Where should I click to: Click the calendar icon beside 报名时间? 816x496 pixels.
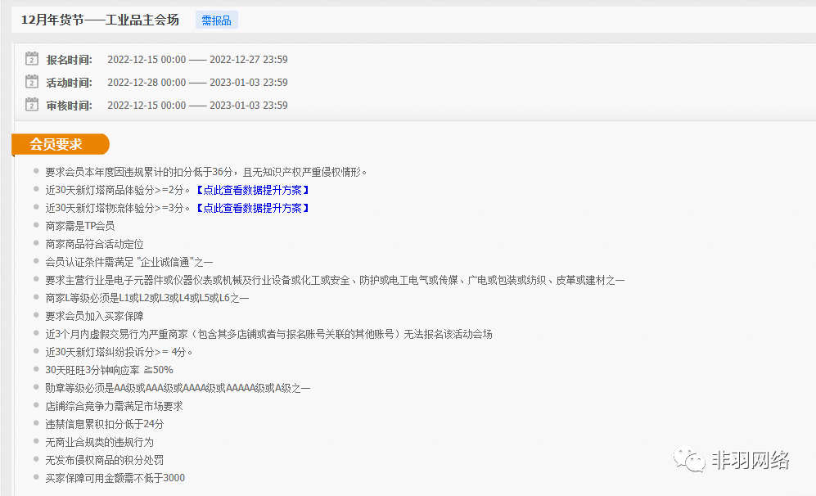point(32,59)
